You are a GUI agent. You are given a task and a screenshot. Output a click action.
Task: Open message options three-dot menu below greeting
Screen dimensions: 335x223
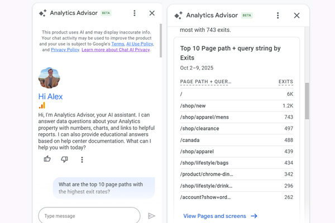click(82, 160)
